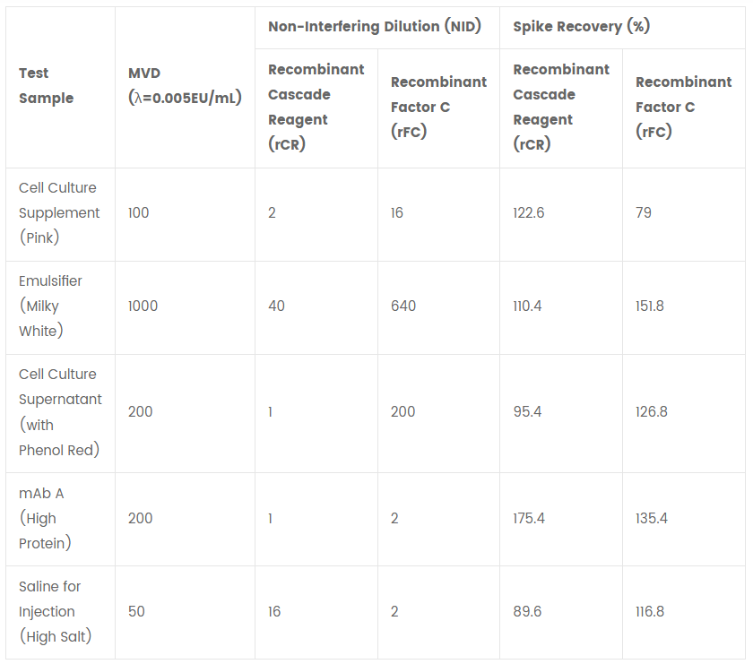
Task: Select the Spike Recovery (%) header
Action: [x=581, y=26]
